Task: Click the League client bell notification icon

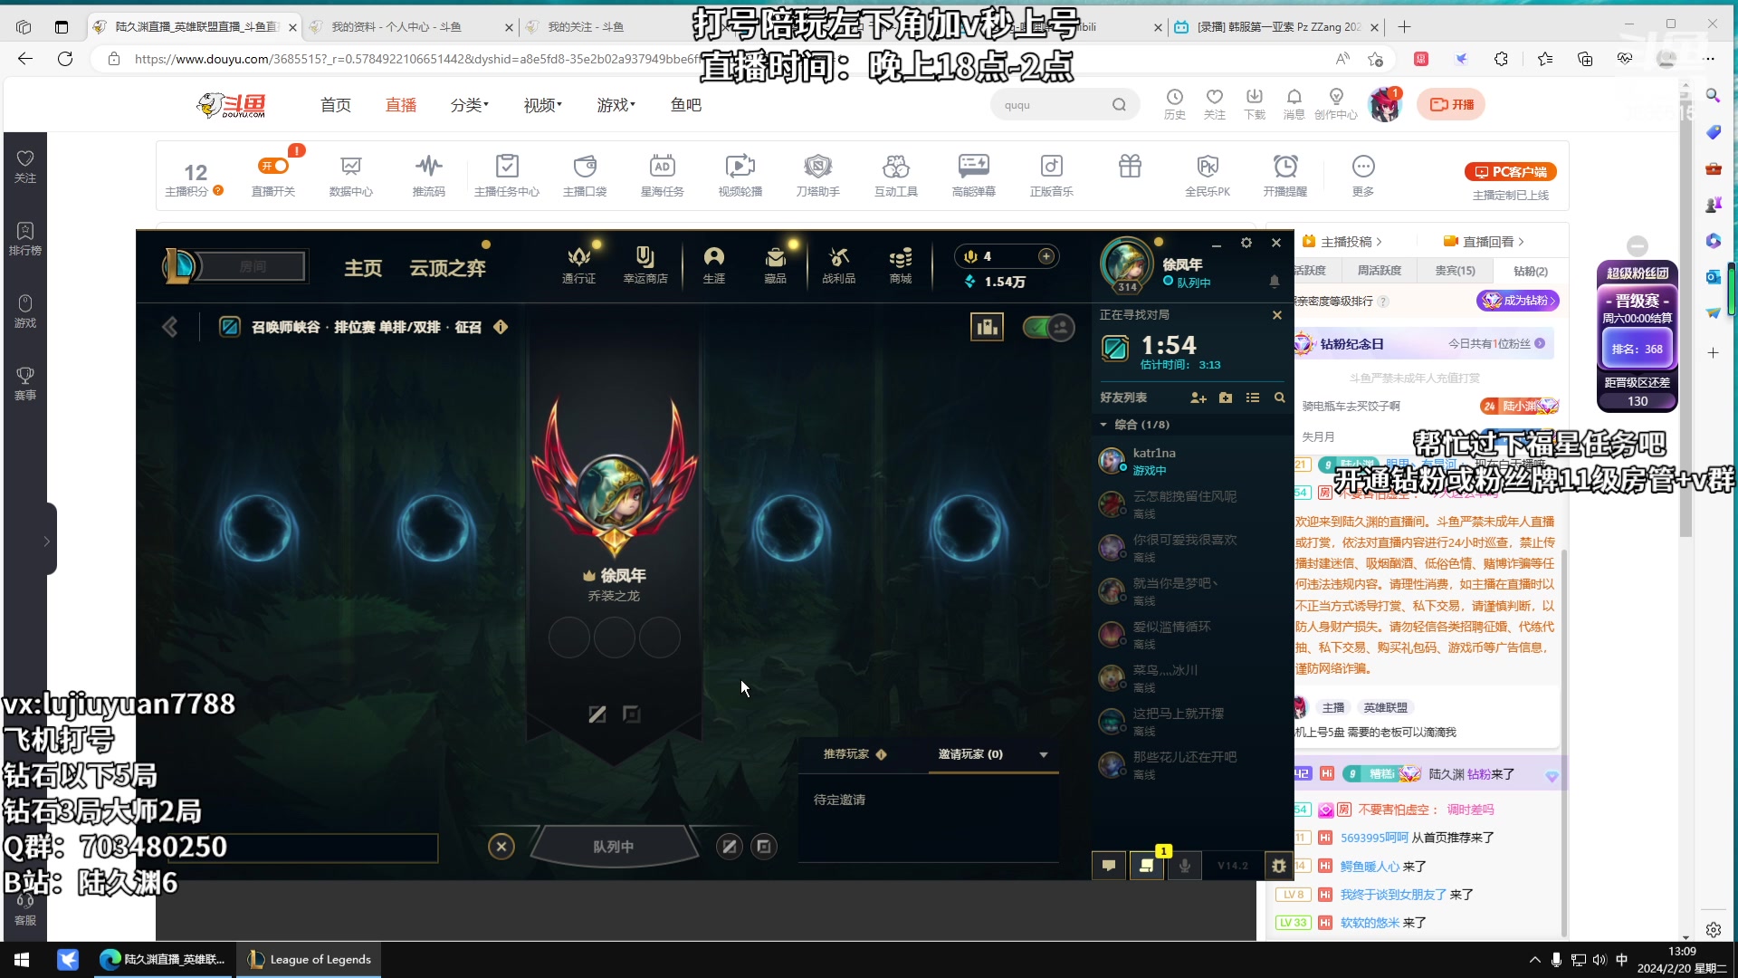Action: (1275, 282)
